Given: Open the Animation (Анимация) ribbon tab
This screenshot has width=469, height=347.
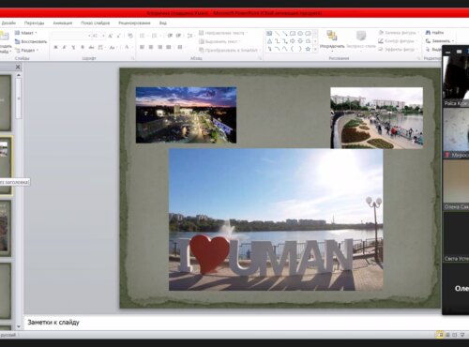Looking at the screenshot, I should (x=63, y=23).
